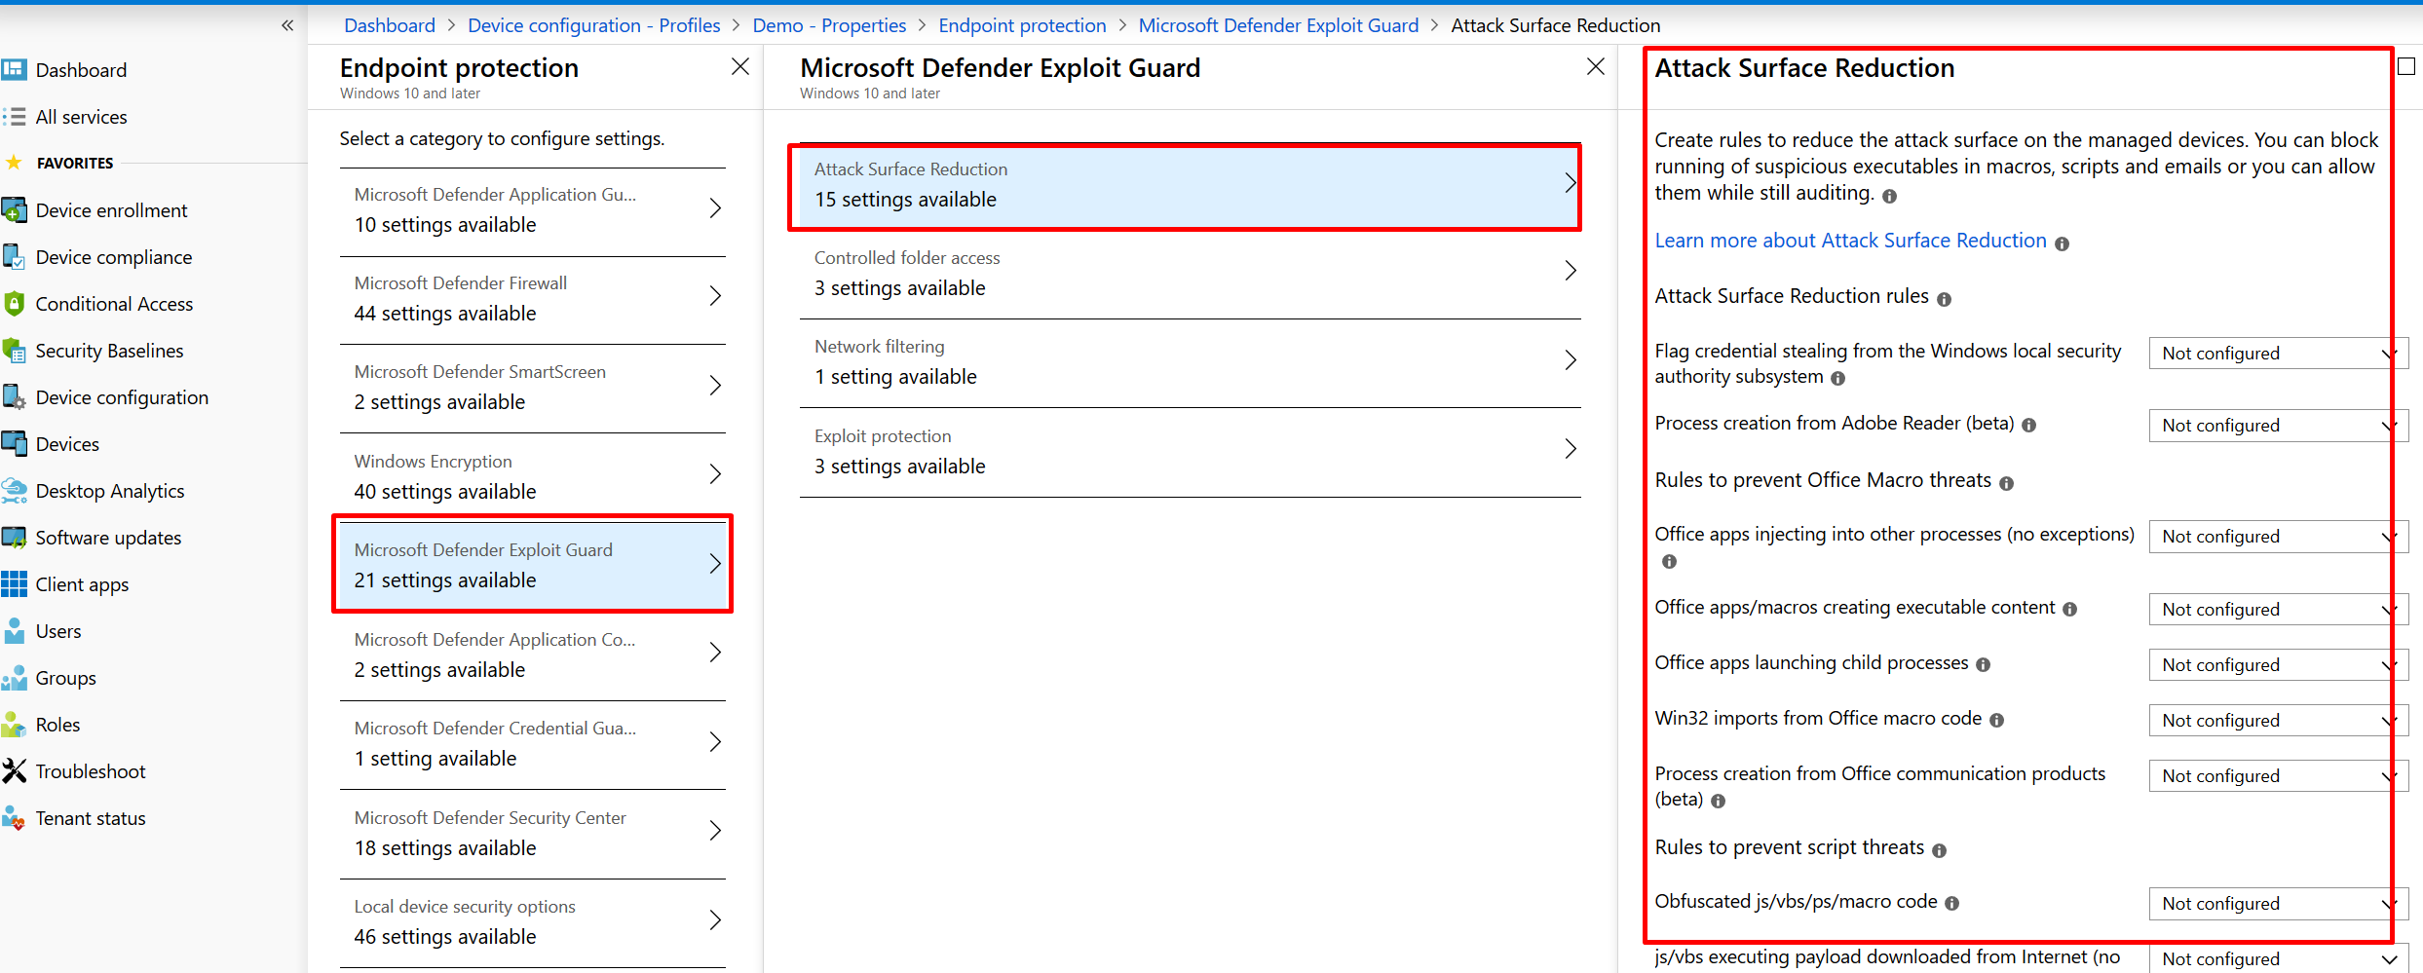
Task: Open dropdown for Office apps launching child processes
Action: [2279, 665]
